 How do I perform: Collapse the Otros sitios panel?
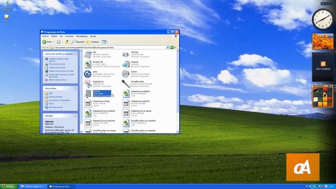tap(75, 88)
